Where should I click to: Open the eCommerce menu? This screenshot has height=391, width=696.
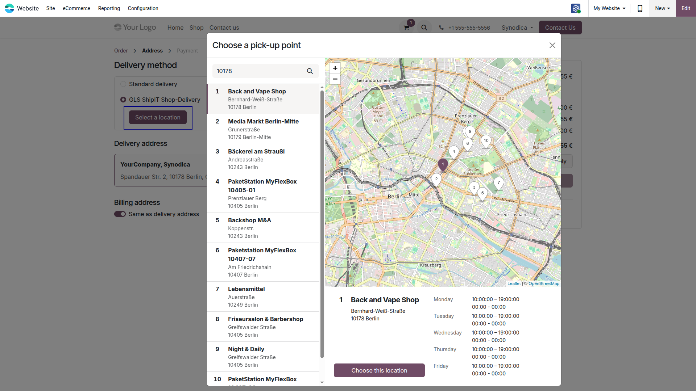[x=76, y=8]
